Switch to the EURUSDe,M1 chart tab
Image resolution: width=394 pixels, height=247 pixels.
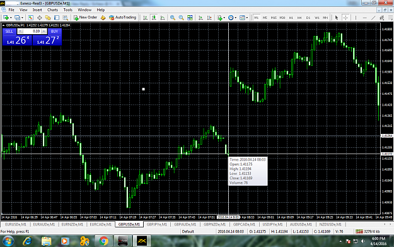[15, 224]
